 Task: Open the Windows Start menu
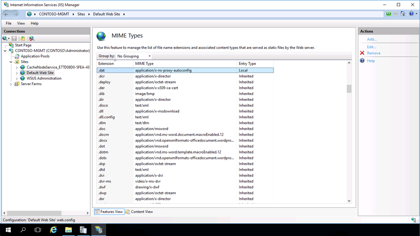tap(8, 230)
